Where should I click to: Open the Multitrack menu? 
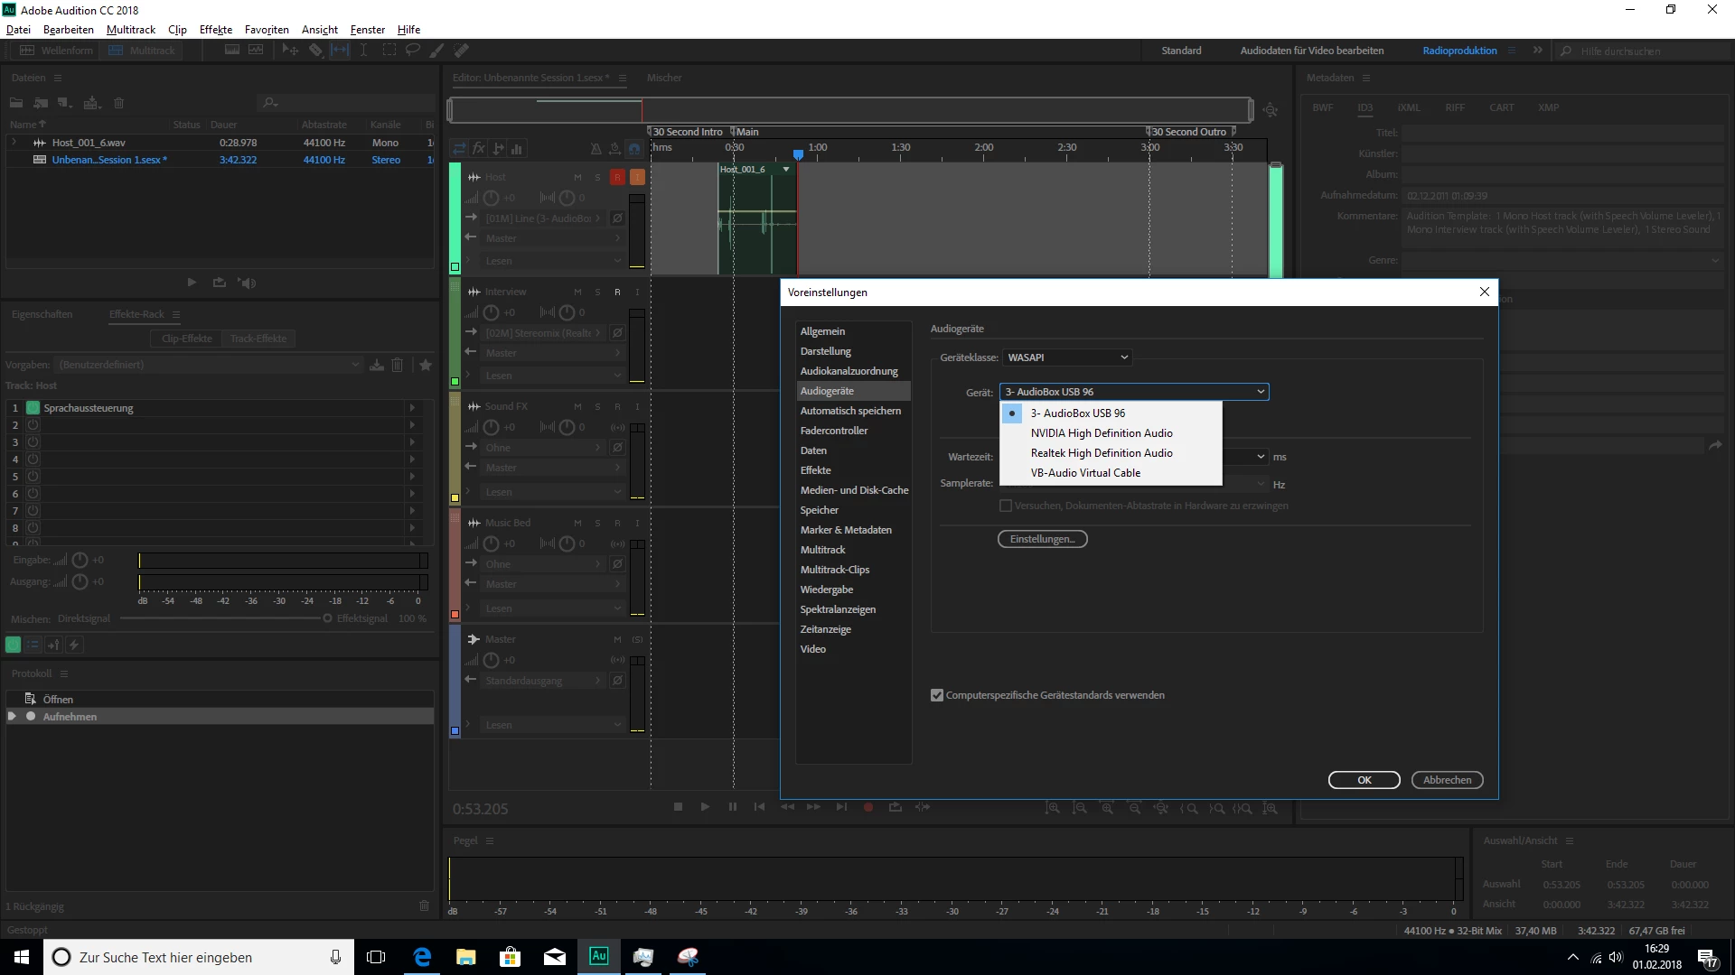pos(130,30)
